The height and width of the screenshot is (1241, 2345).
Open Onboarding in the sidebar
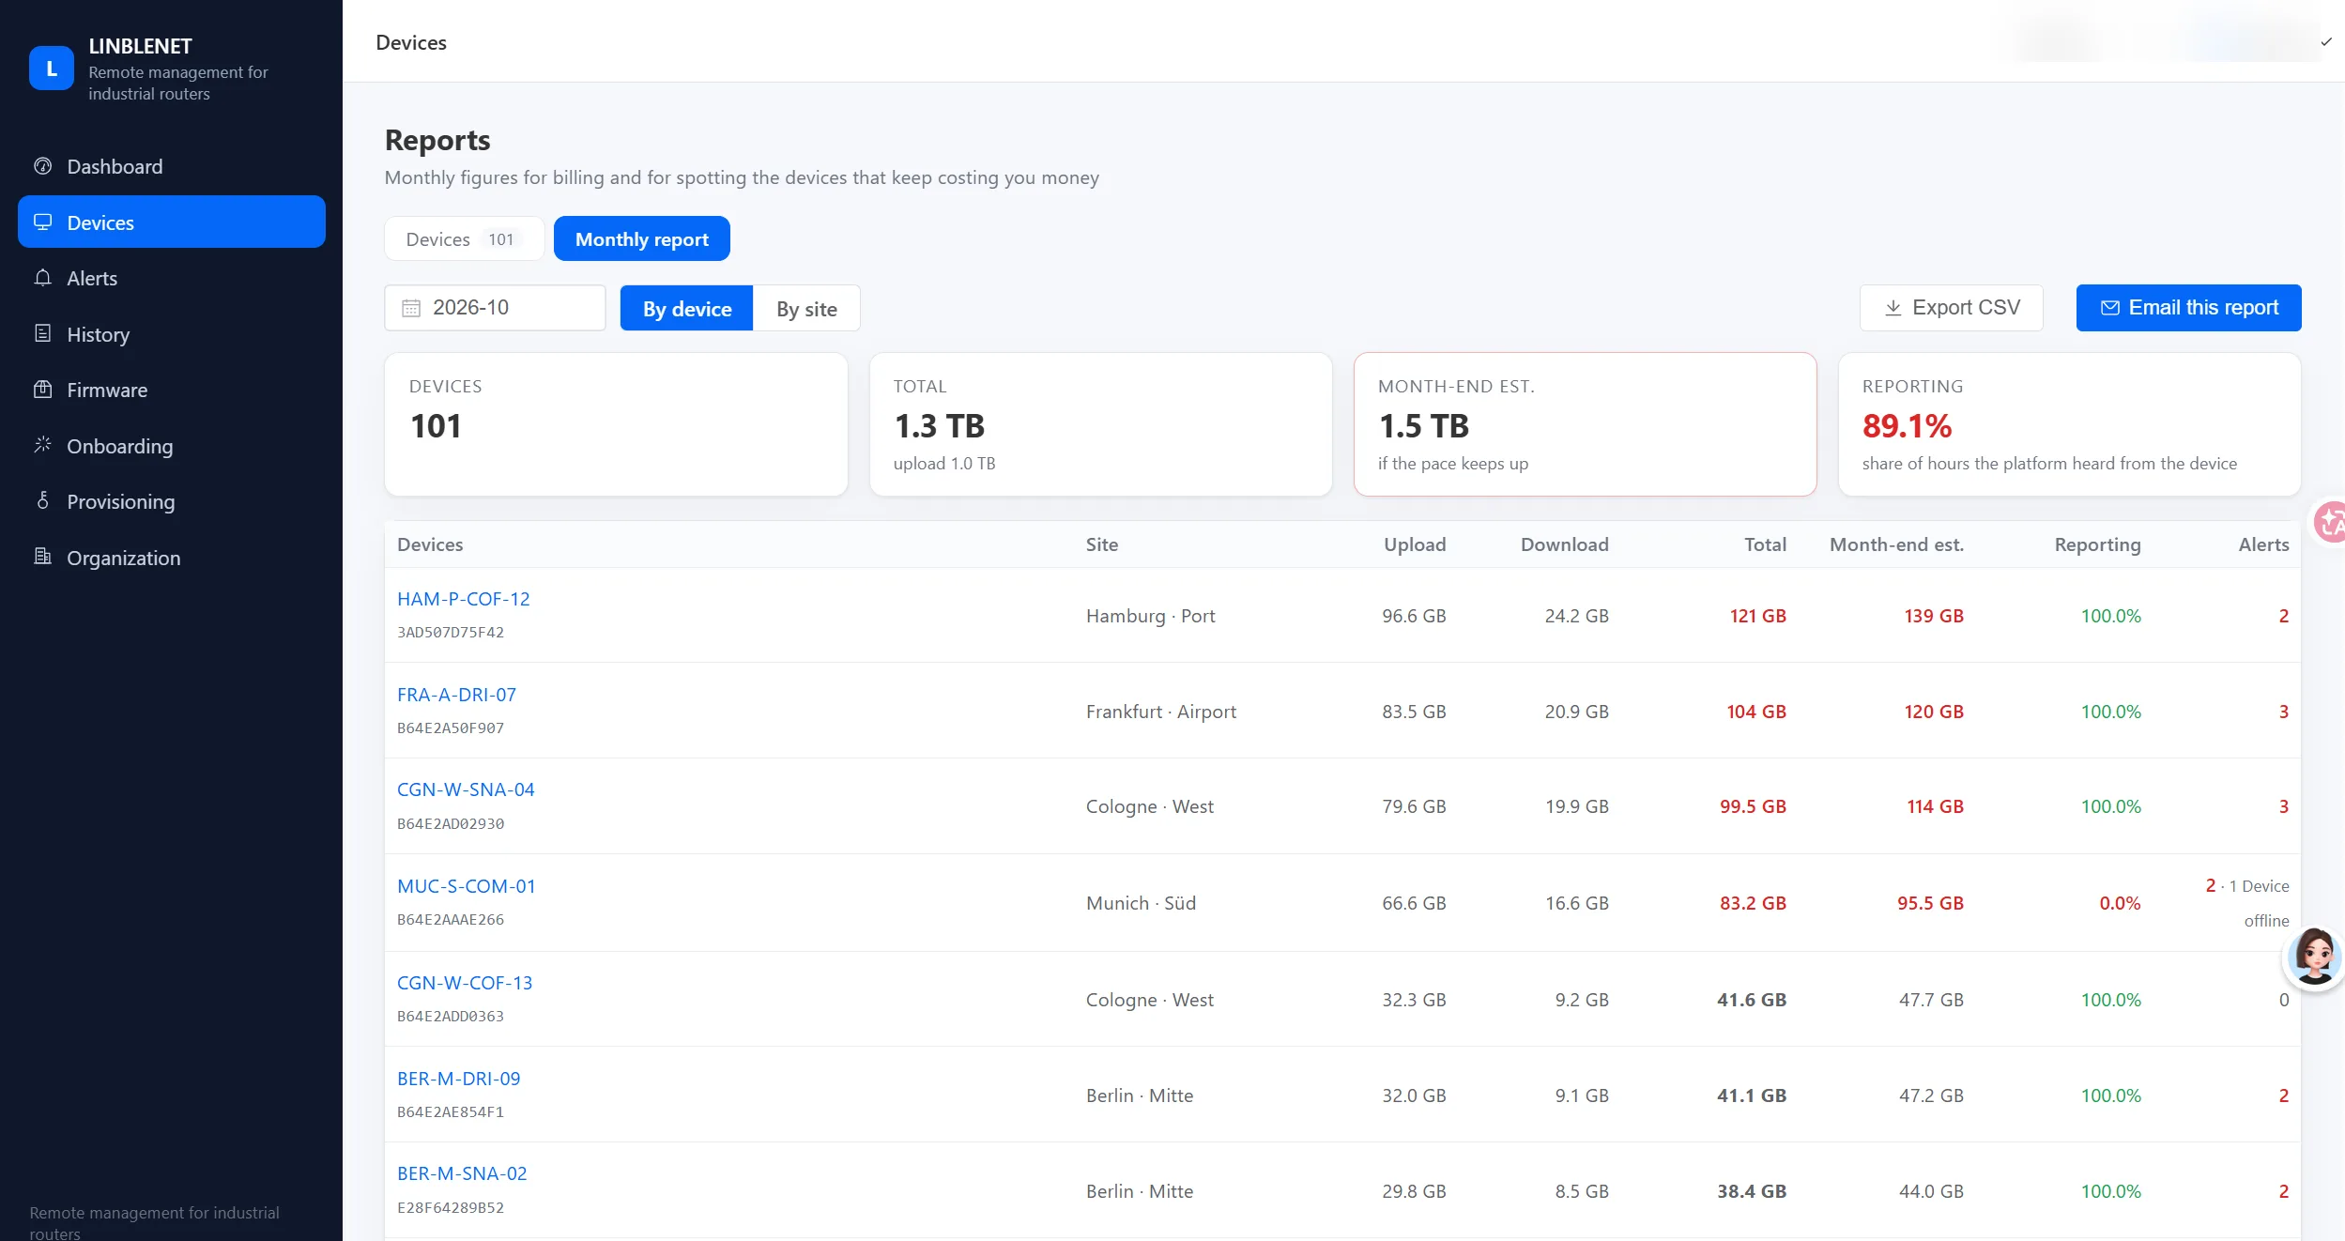coord(171,446)
